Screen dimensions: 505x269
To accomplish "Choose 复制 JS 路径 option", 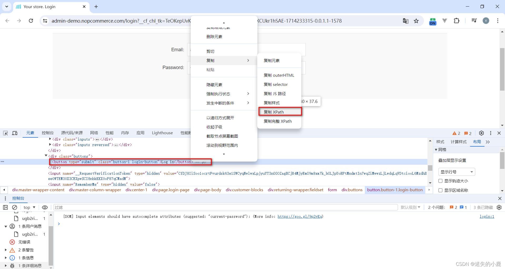I will pos(279,94).
